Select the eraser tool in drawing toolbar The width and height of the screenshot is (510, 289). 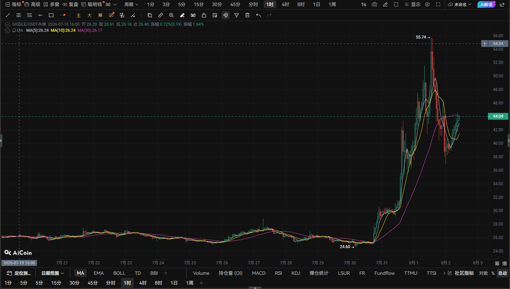(x=182, y=15)
